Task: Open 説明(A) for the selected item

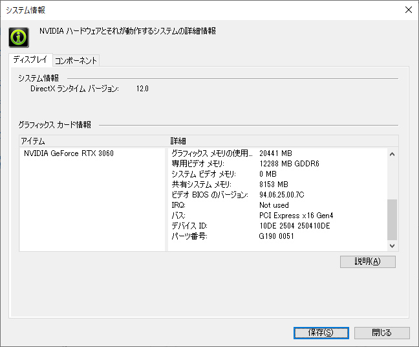Action: [x=367, y=262]
